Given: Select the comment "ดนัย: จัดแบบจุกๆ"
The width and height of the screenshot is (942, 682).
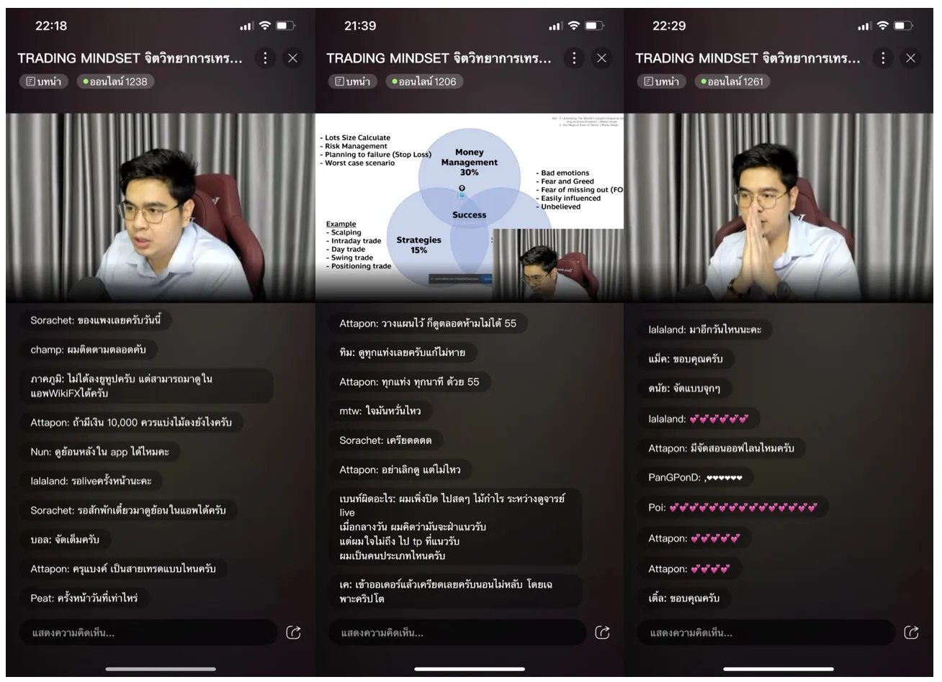Looking at the screenshot, I should pyautogui.click(x=684, y=388).
